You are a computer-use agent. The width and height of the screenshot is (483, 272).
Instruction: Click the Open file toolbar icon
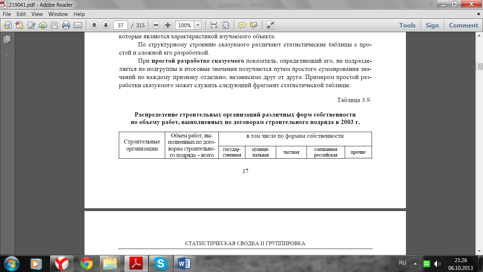pos(8,25)
